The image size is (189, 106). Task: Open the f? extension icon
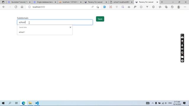[135, 7]
